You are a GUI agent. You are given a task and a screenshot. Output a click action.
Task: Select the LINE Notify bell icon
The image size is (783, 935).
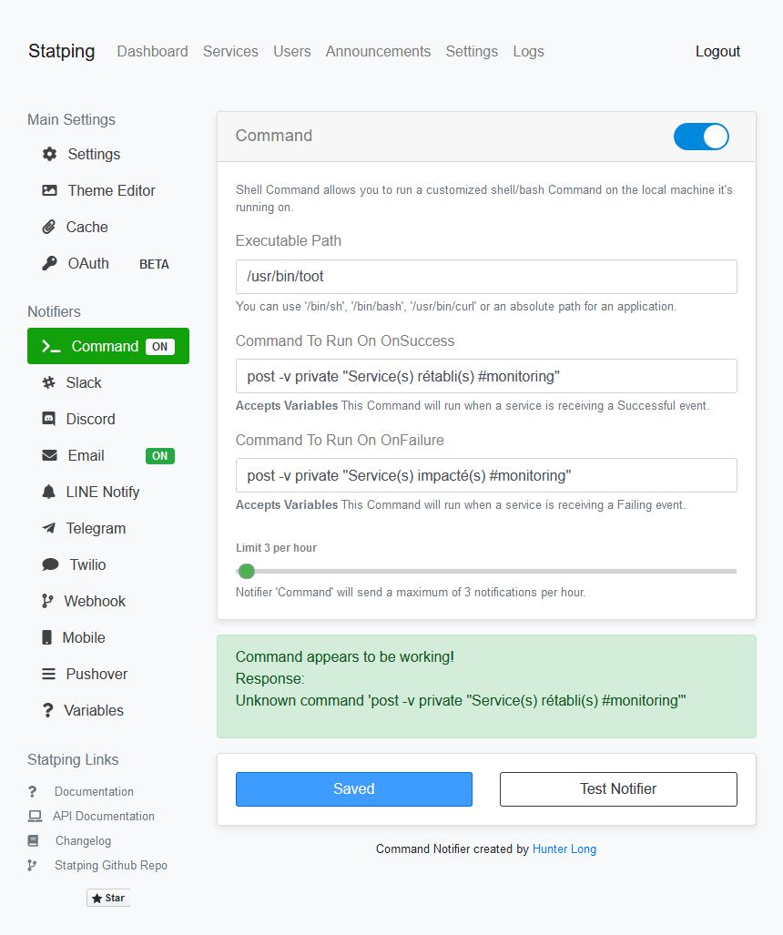pos(50,492)
